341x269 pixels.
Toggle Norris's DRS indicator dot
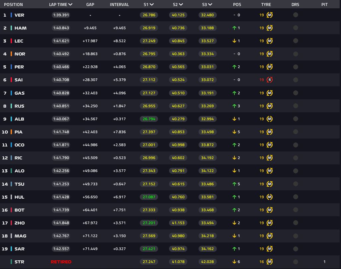(296, 54)
